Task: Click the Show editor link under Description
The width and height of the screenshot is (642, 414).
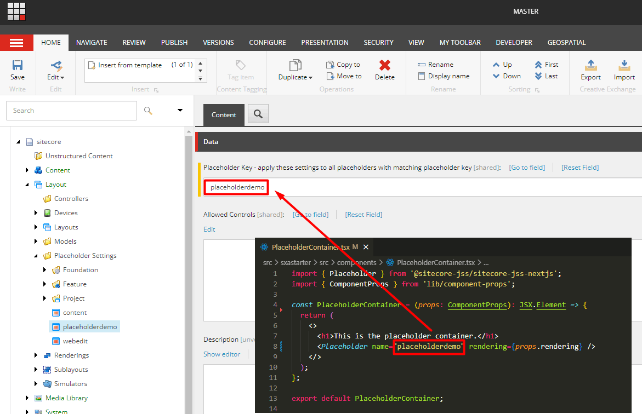Action: pos(221,354)
